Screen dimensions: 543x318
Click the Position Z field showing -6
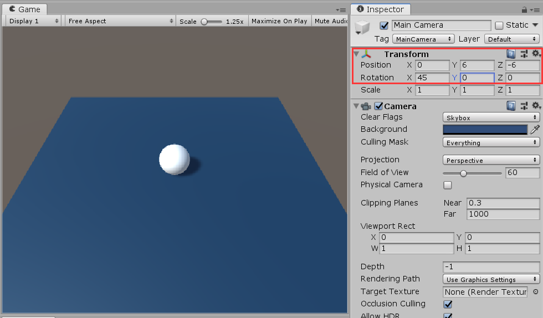coord(522,65)
